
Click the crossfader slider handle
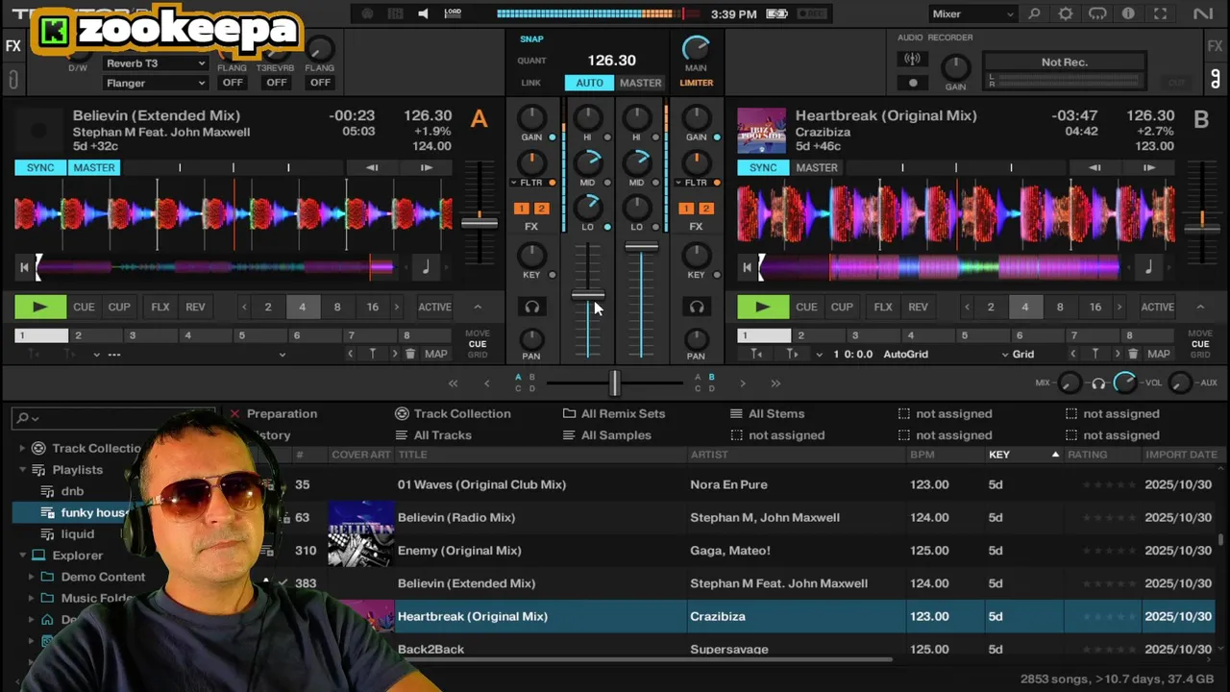click(615, 383)
